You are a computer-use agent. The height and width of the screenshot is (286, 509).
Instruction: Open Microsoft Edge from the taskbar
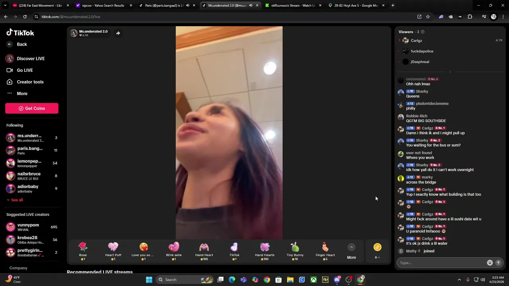coord(232,280)
